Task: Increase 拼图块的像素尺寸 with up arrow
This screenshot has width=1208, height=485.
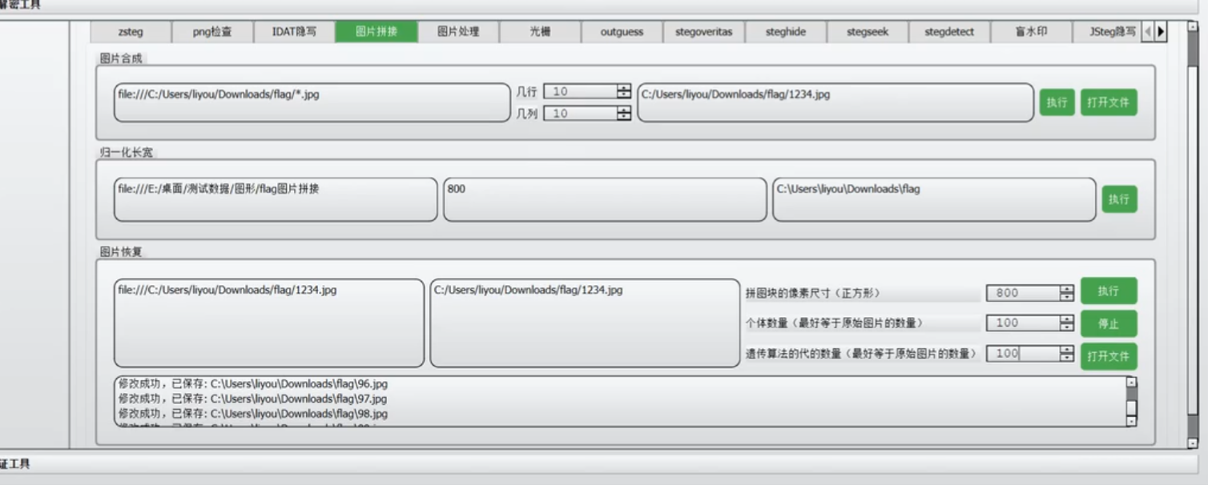Action: point(1066,289)
